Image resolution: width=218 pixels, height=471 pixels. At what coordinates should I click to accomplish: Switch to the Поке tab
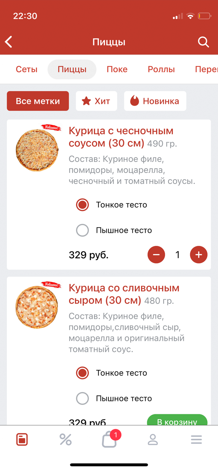pos(117,69)
